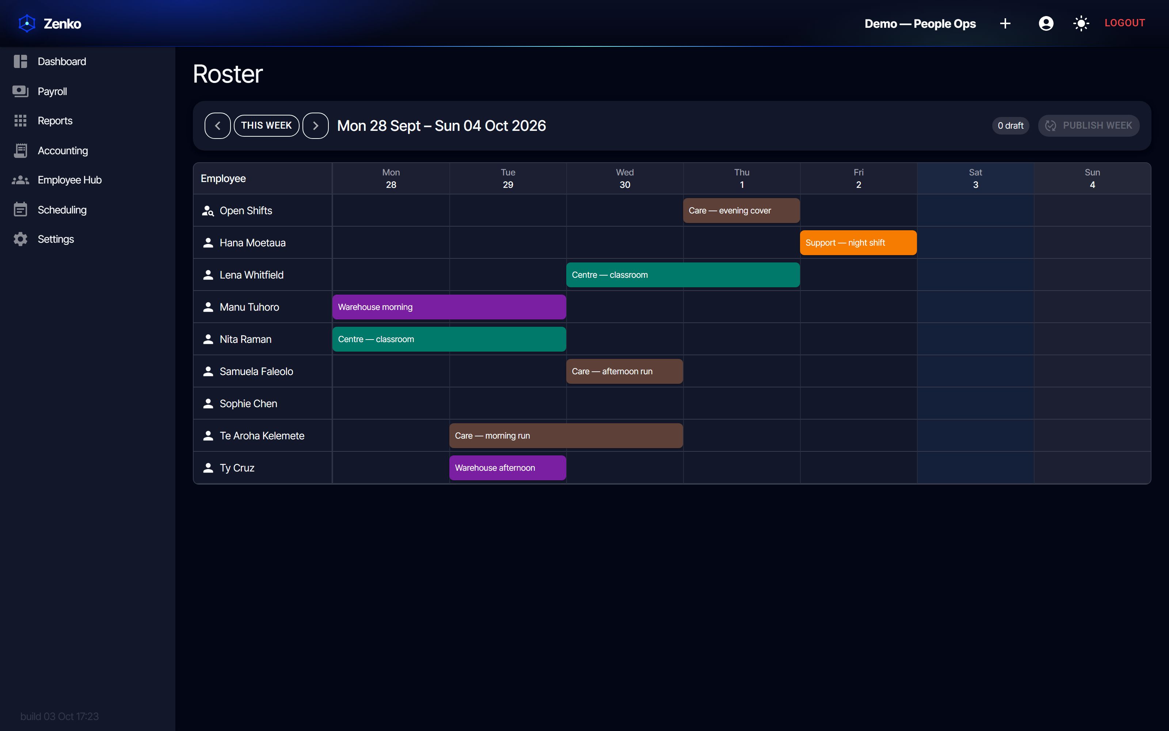Click the Open Shifts search-person icon
1169x731 pixels.
[208, 211]
